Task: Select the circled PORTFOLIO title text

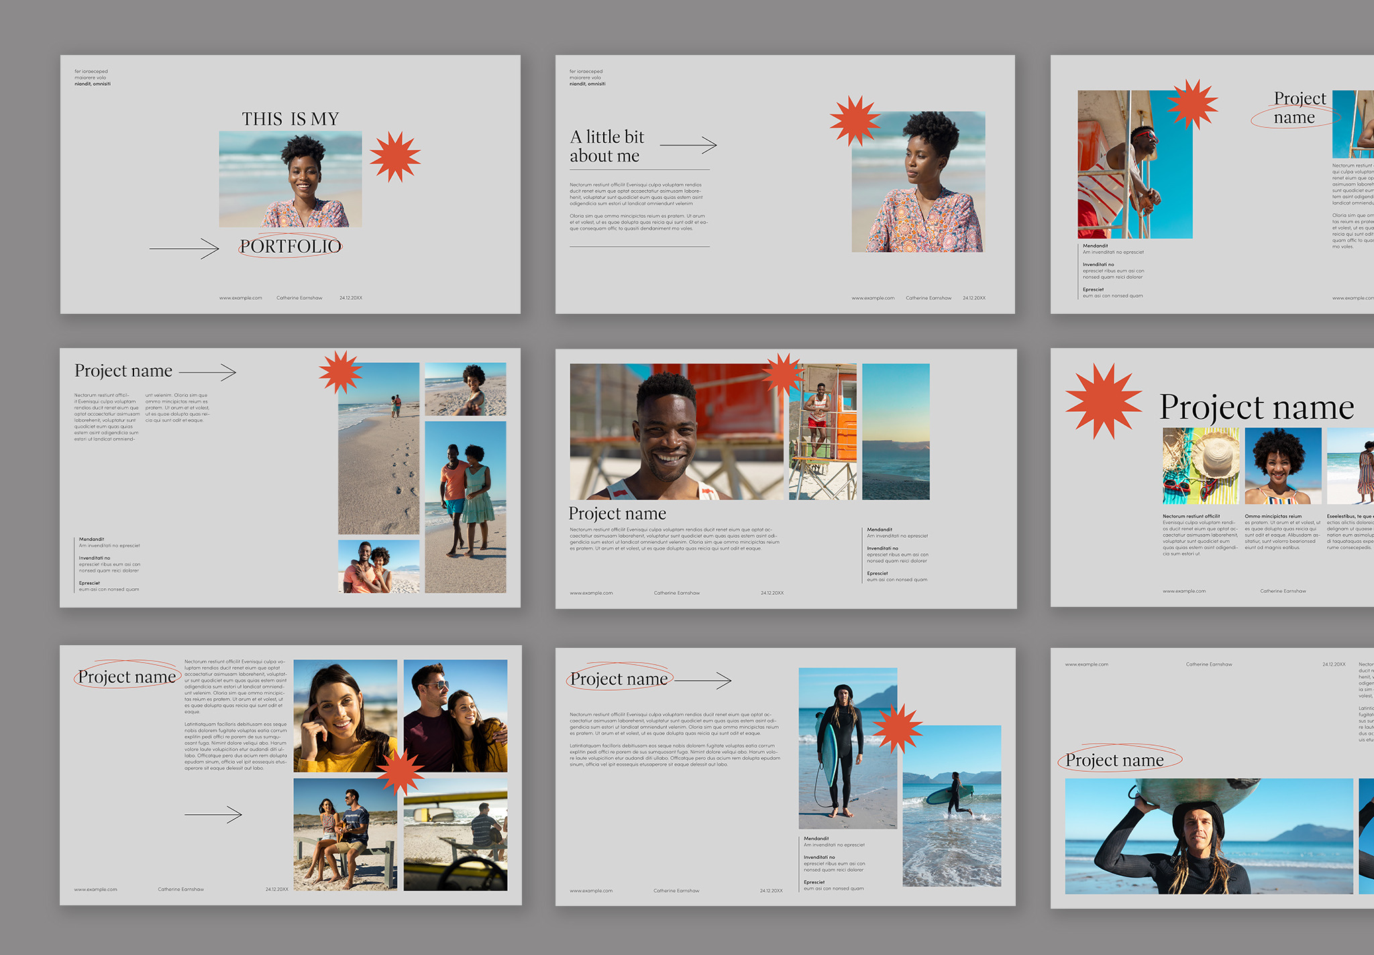Action: tap(290, 246)
